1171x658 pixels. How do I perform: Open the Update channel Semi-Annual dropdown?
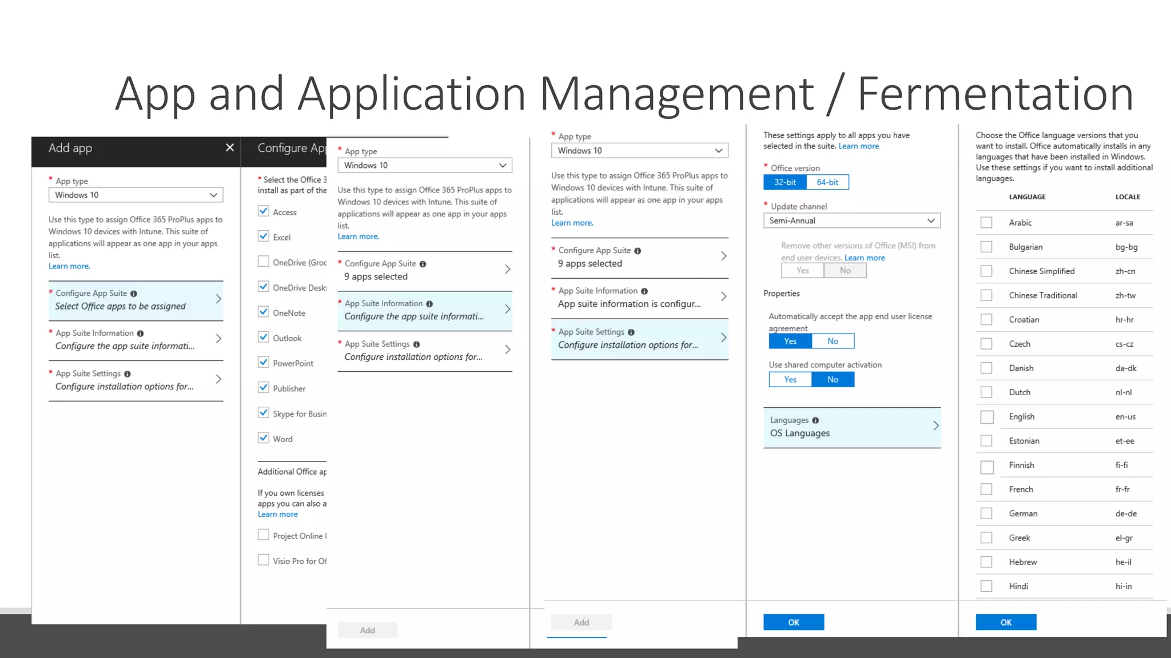click(852, 220)
